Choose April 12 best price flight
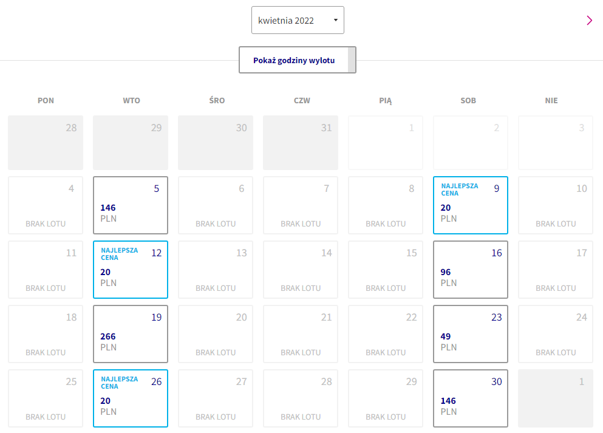This screenshot has height=433, width=603. coord(131,270)
